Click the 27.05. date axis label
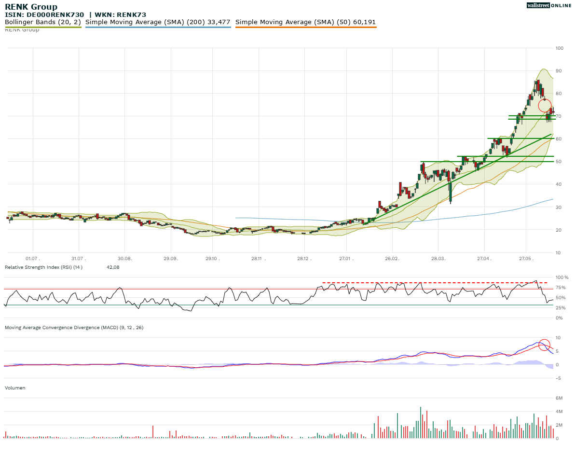 pyautogui.click(x=526, y=259)
